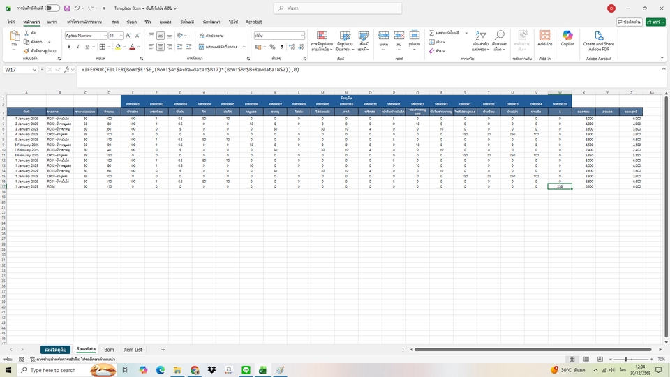The image size is (670, 377).
Task: Switch to the Item List sheet tab
Action: [x=133, y=349]
